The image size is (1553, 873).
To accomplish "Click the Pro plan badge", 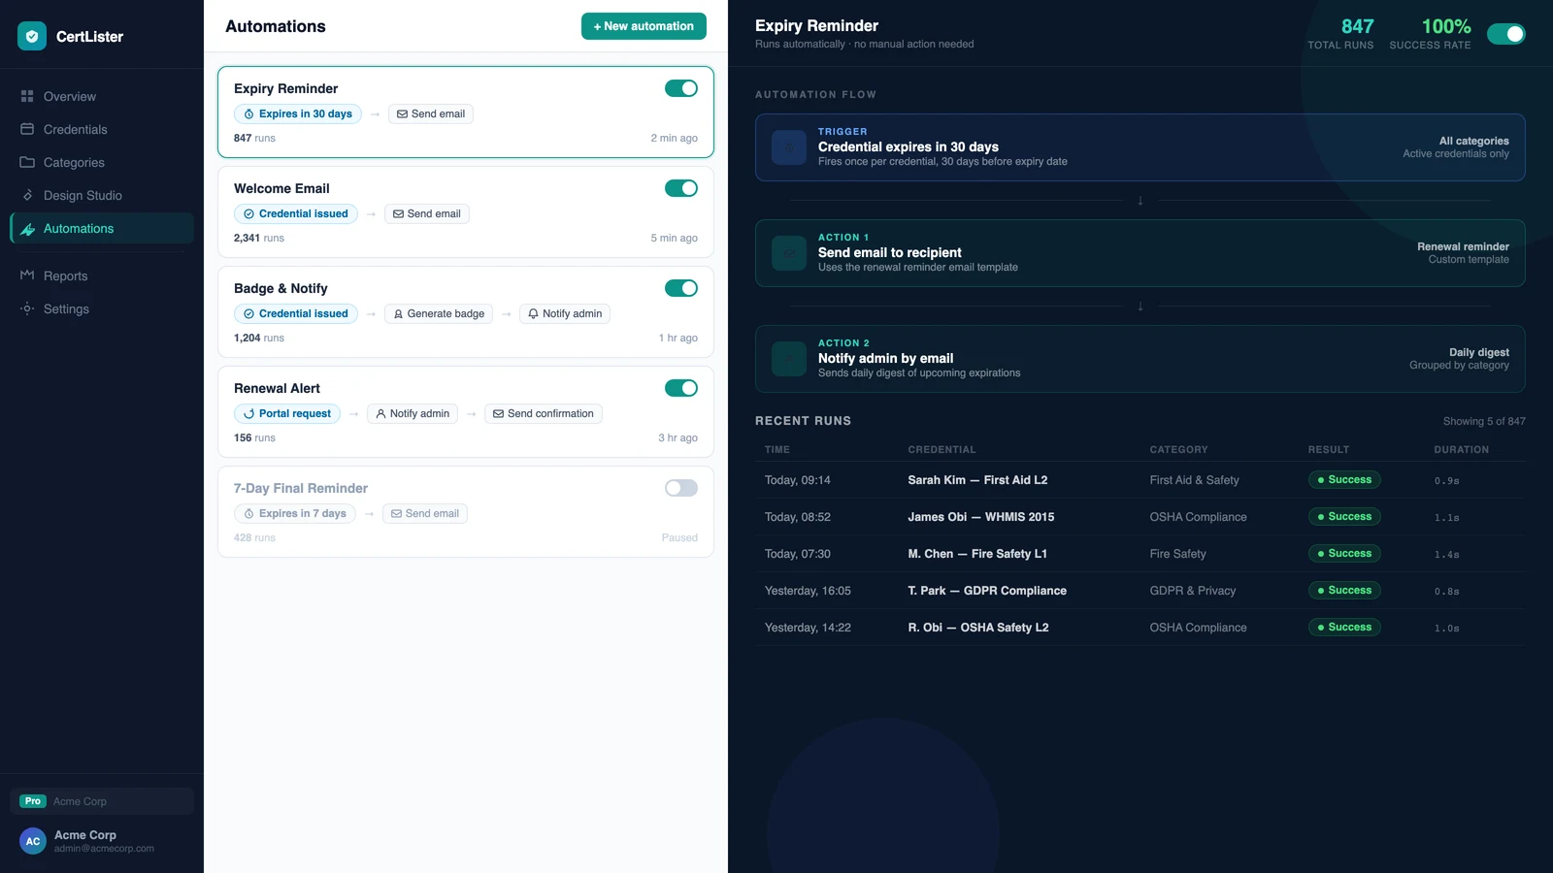I will [x=33, y=801].
